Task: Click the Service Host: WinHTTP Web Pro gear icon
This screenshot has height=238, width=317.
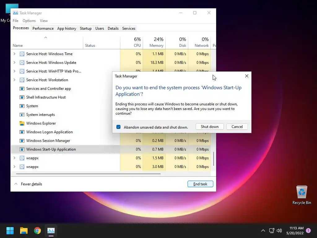Action: point(22,71)
